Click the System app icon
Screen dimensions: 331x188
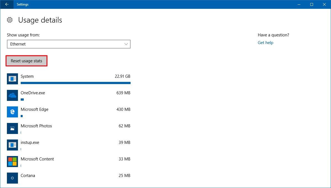click(x=12, y=79)
